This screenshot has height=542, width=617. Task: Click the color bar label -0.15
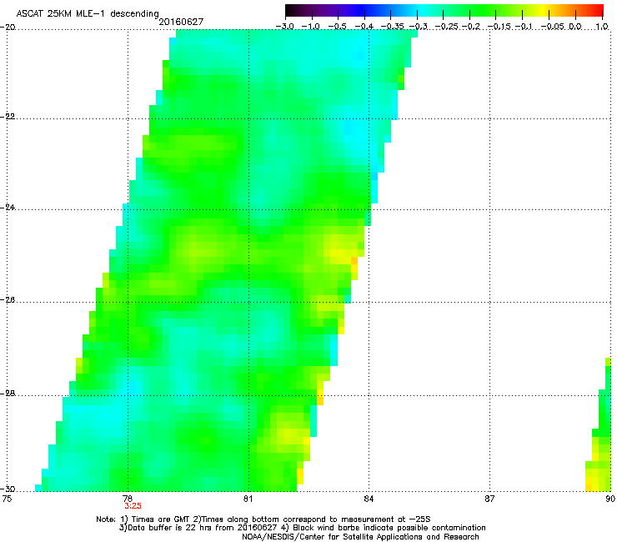click(499, 27)
